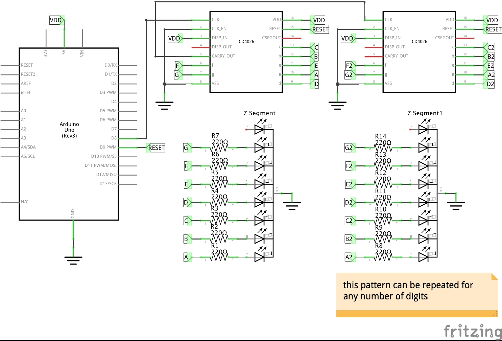Viewport: 502px width, 341px height.
Task: Select LED diode symbol after resistor R8
Action: coord(424,257)
